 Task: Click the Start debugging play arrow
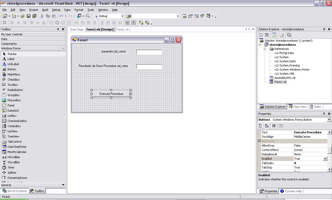[96, 16]
